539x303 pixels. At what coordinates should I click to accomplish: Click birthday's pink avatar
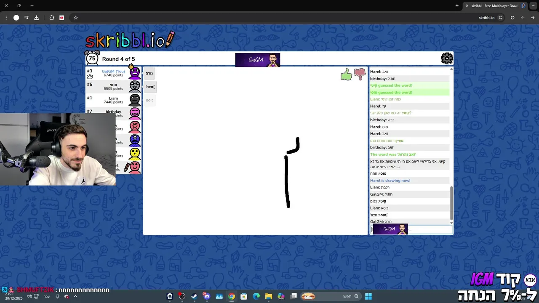pos(135,113)
